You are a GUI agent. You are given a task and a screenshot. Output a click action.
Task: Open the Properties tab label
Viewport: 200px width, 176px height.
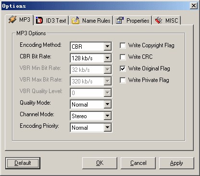coord(138,21)
